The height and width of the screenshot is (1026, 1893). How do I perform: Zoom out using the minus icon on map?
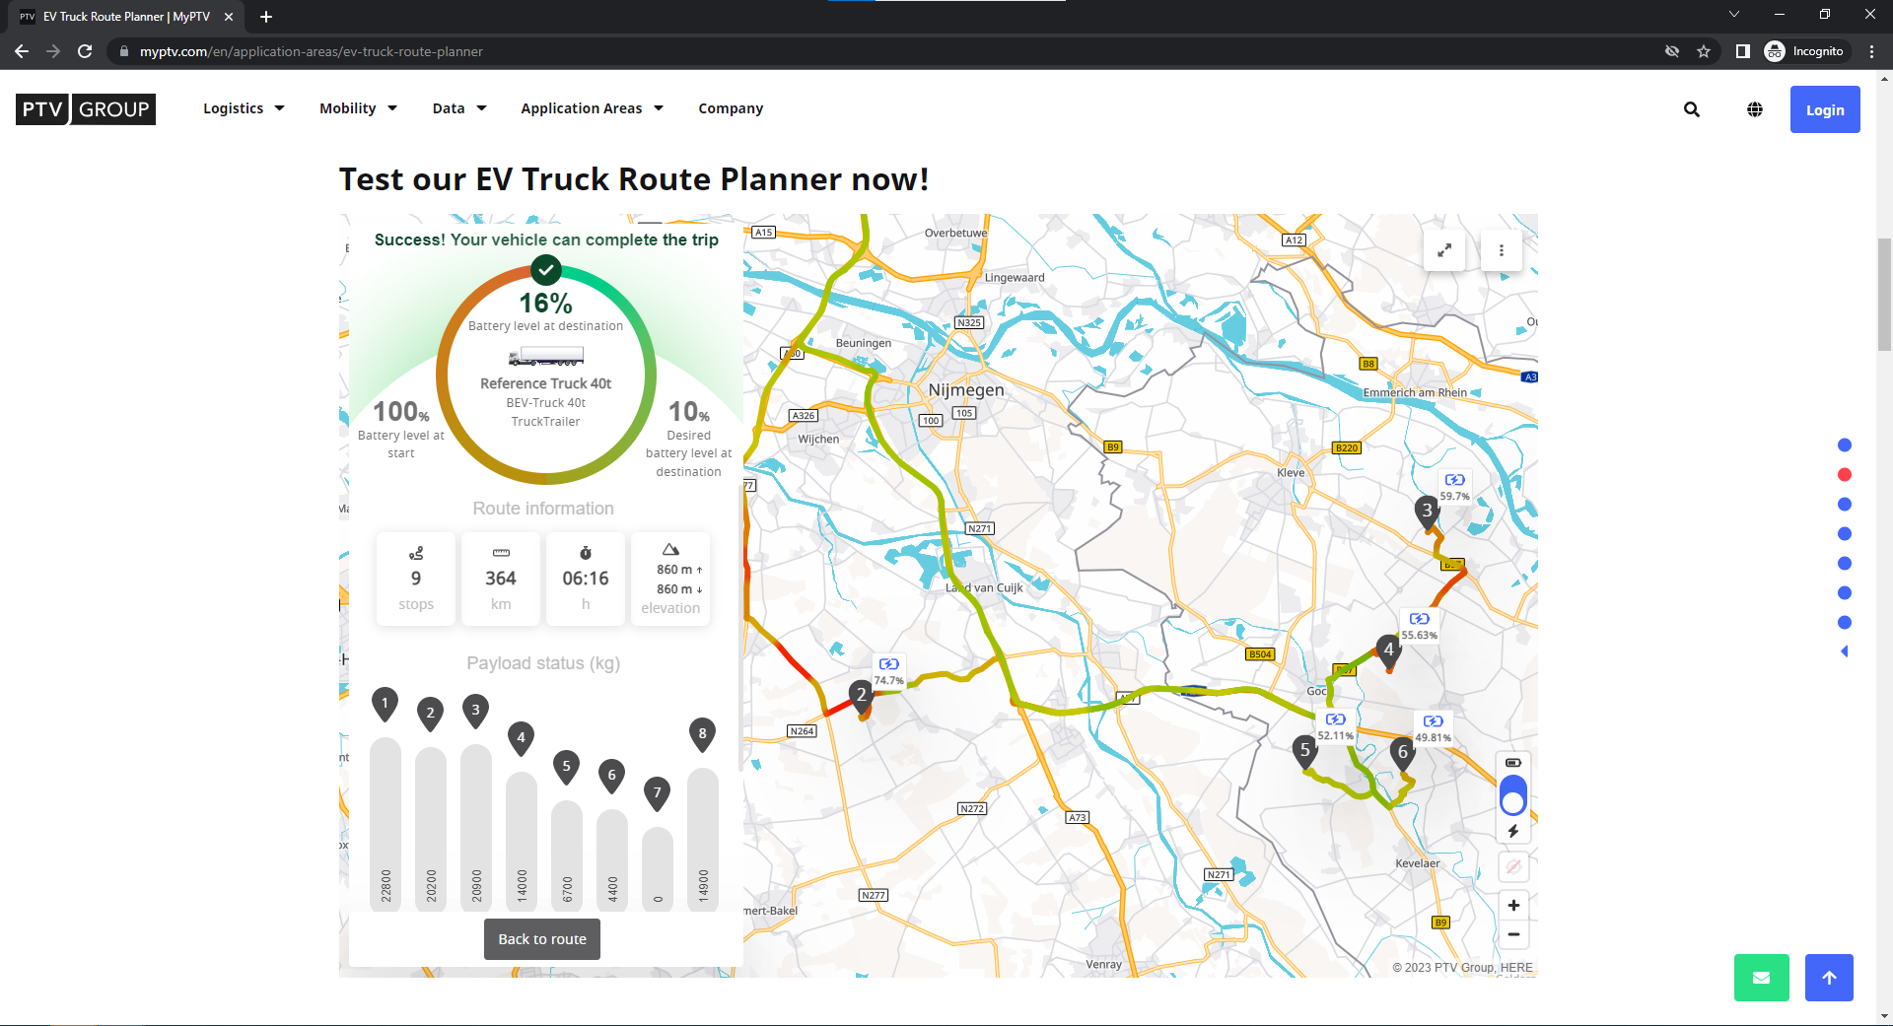[x=1513, y=934]
